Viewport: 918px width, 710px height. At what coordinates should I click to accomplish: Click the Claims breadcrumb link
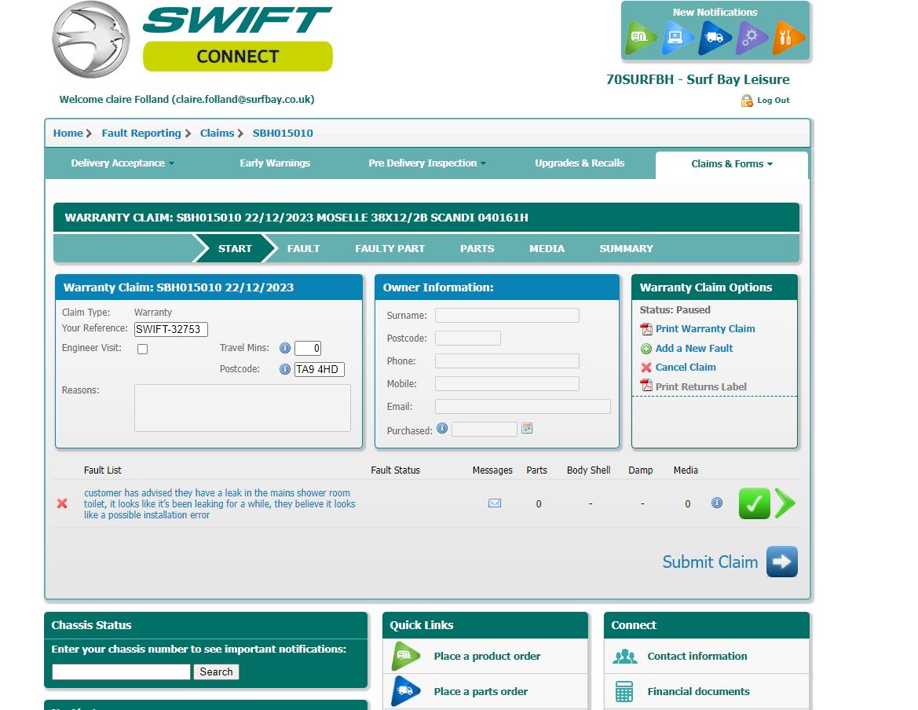coord(217,133)
